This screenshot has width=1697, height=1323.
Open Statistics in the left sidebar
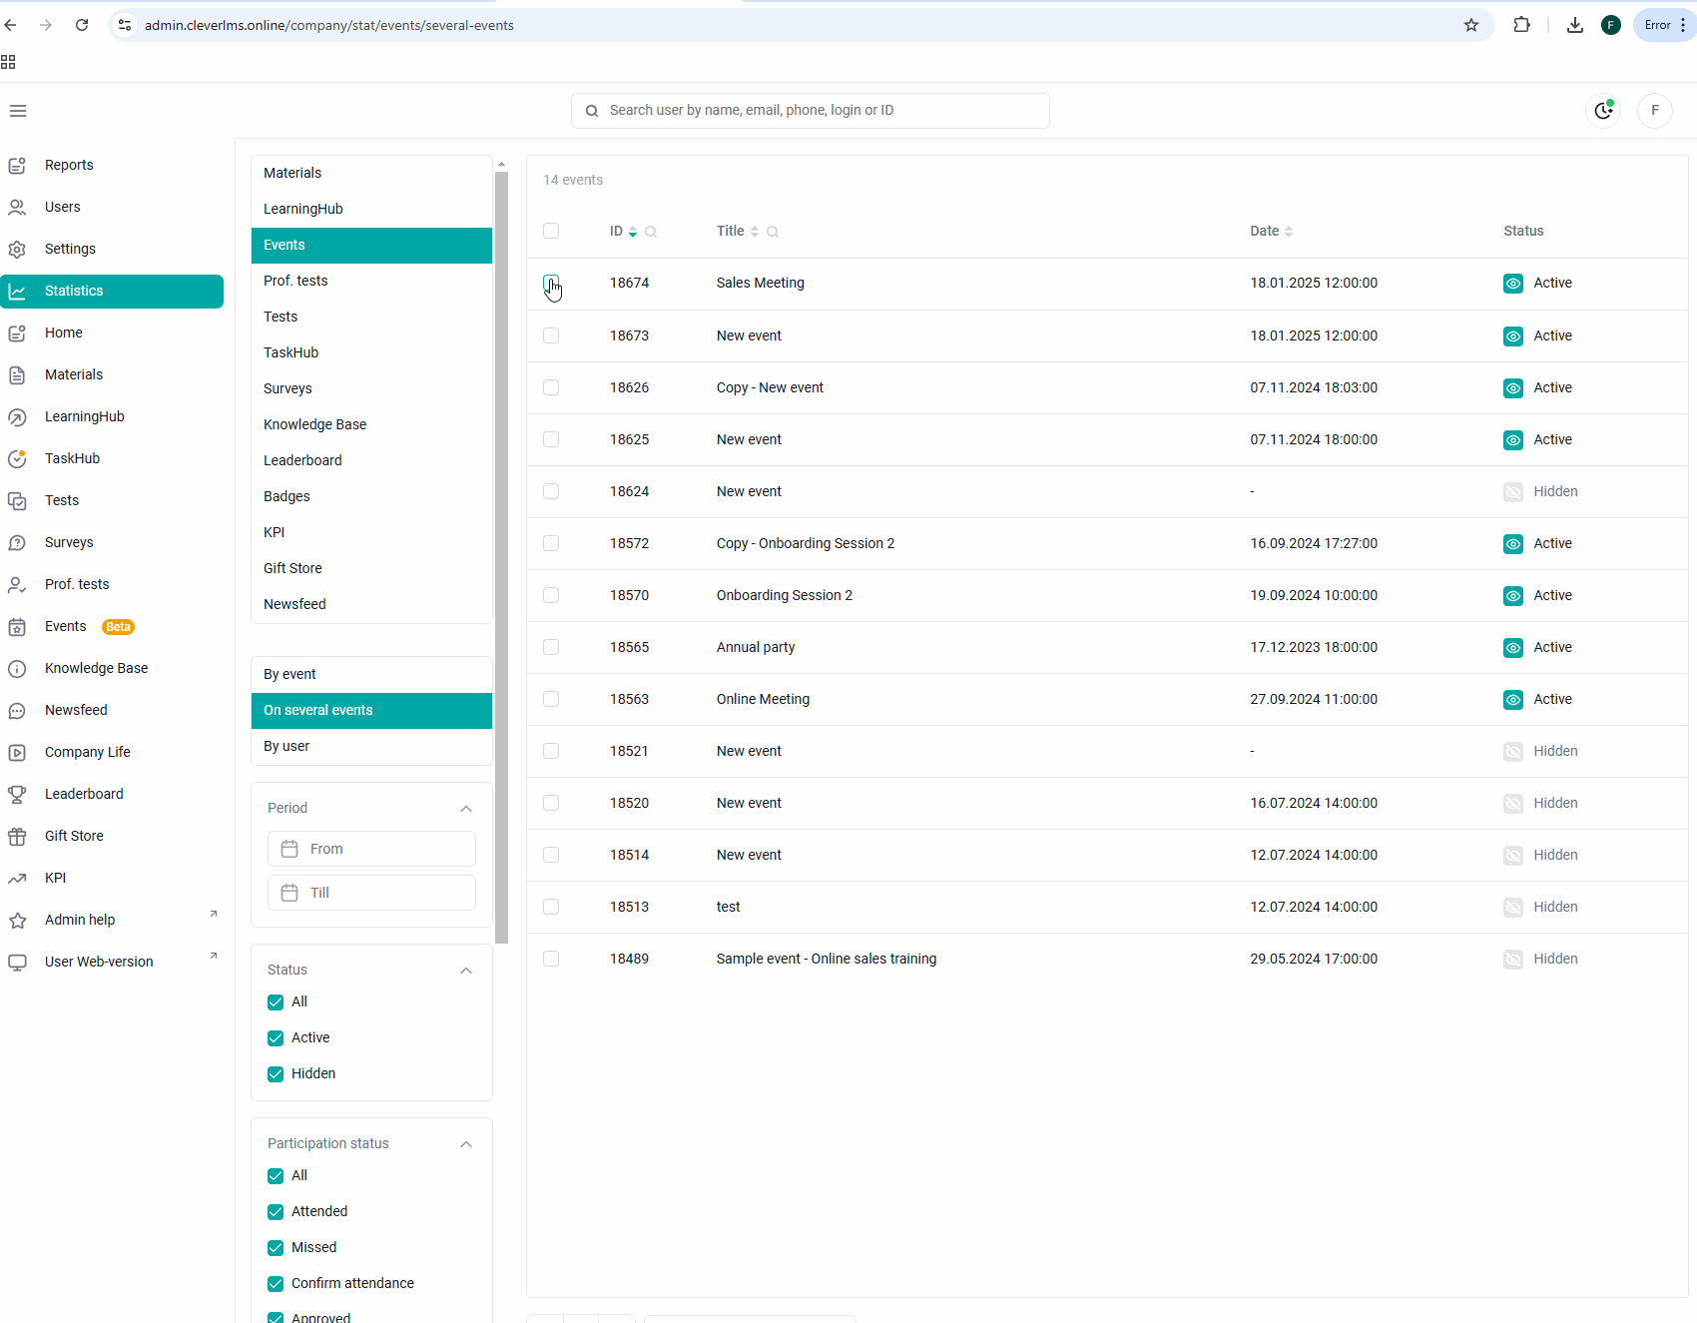point(112,292)
